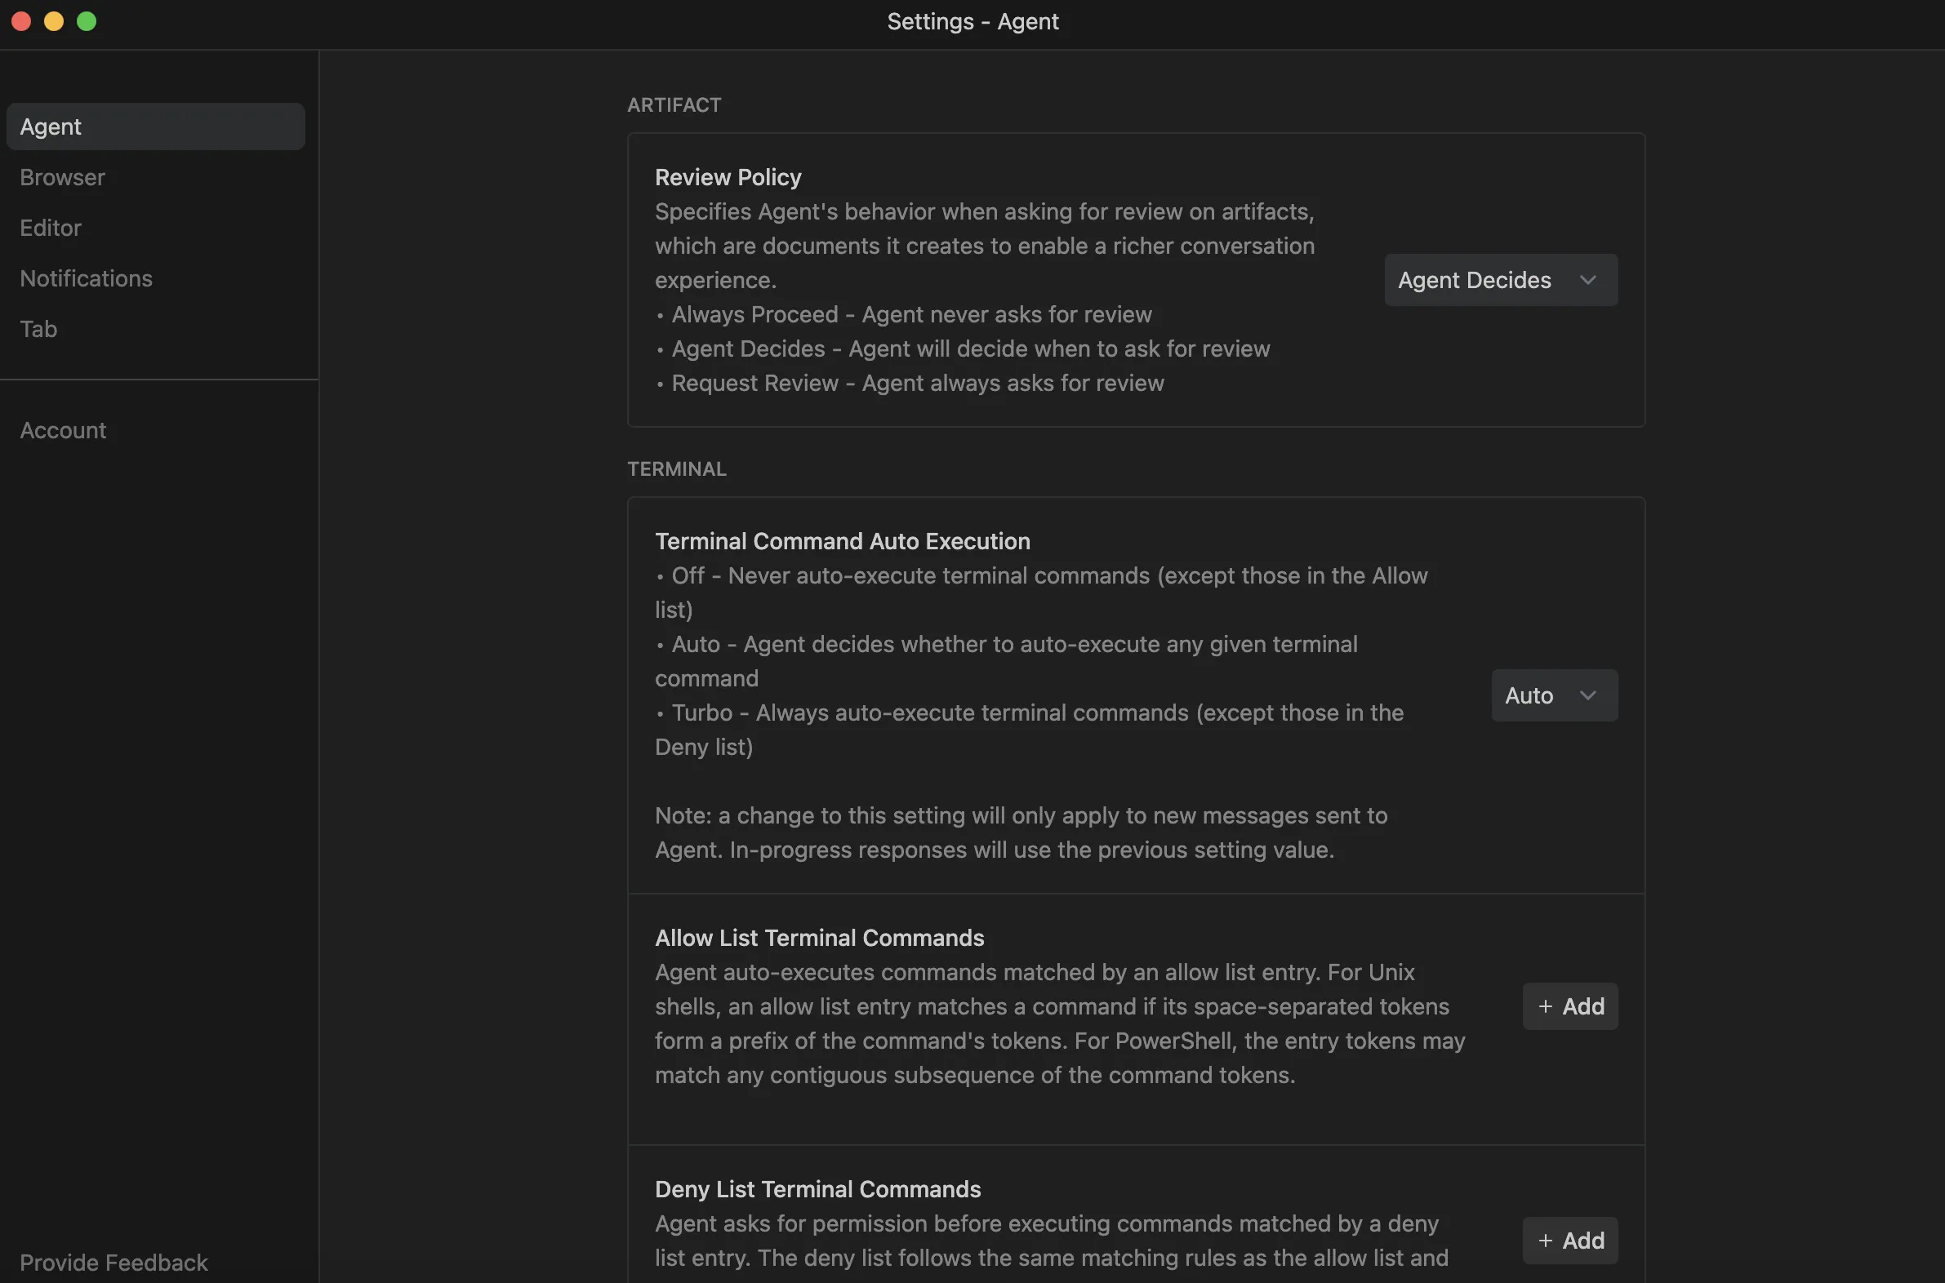
Task: Maximize the Settings window
Action: click(x=87, y=21)
